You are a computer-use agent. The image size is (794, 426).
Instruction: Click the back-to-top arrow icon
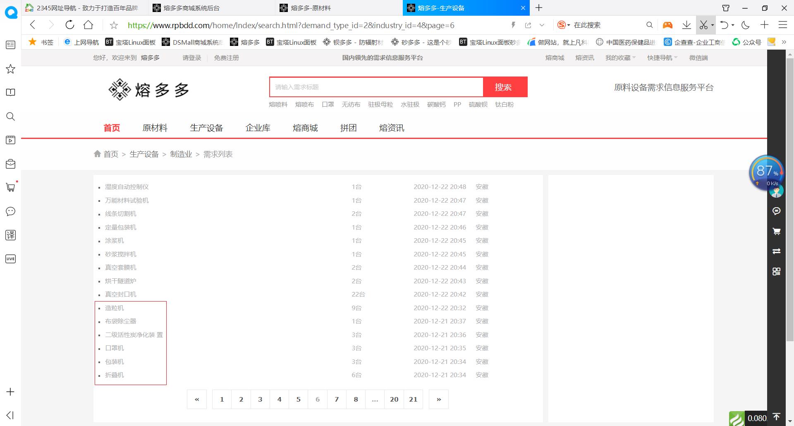tap(776, 417)
